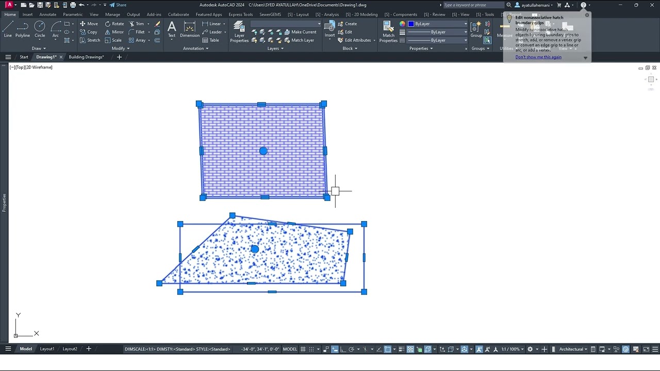Click the Array tool
The height and width of the screenshot is (371, 660).
137,40
